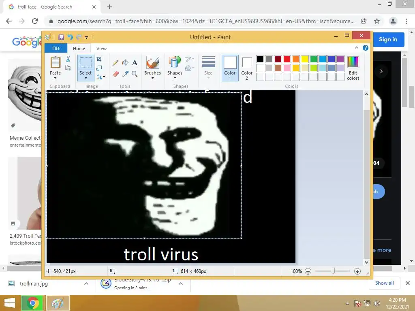Image resolution: width=415 pixels, height=311 pixels.
Task: Switch to the Home ribbon tab
Action: point(79,49)
